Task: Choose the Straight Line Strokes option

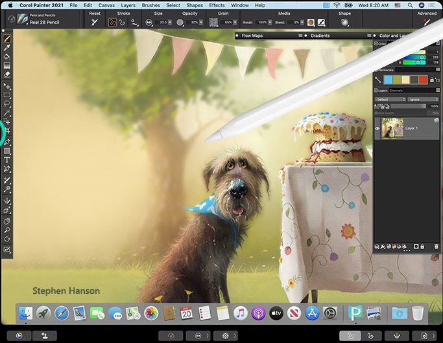Action: [x=123, y=22]
